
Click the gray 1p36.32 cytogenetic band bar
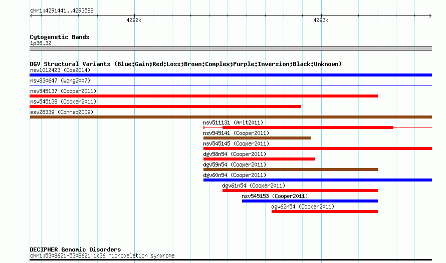231,48
